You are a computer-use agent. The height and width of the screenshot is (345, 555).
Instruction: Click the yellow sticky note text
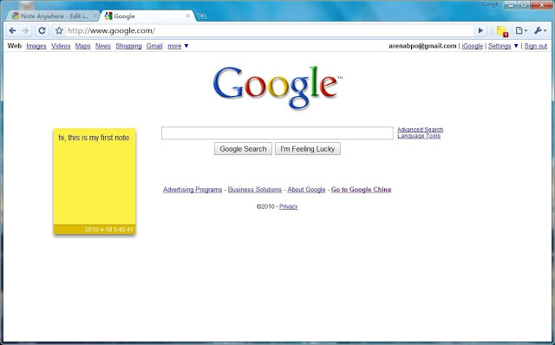click(94, 138)
